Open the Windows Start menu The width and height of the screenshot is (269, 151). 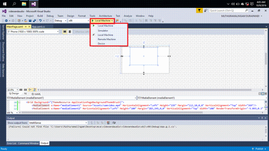[5, 4]
